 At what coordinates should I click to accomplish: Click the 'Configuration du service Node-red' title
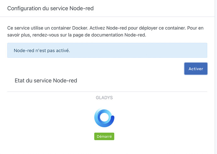[50, 8]
